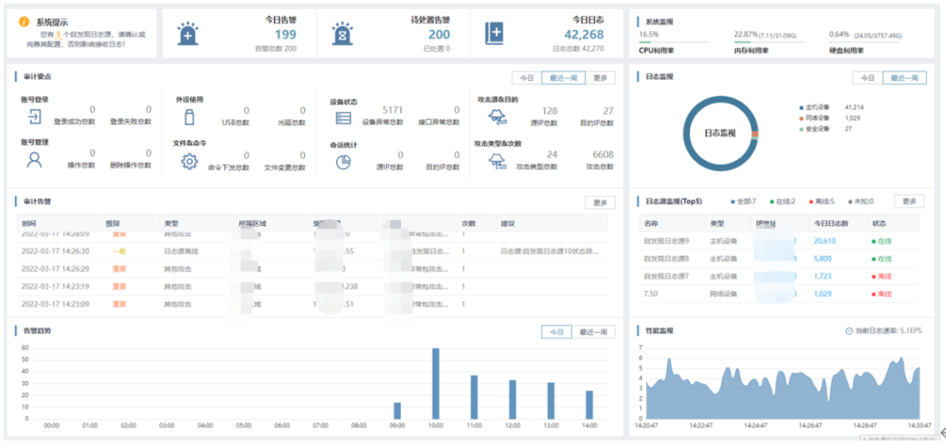Click 今日告警 count 199
Screen dimensions: 946x446
[x=286, y=34]
